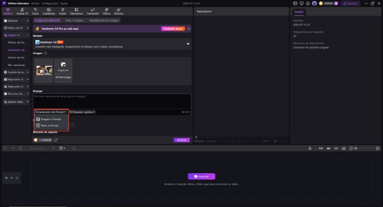The width and height of the screenshot is (383, 207).
Task: Open the Avatar AI tool
Action: [x=22, y=11]
